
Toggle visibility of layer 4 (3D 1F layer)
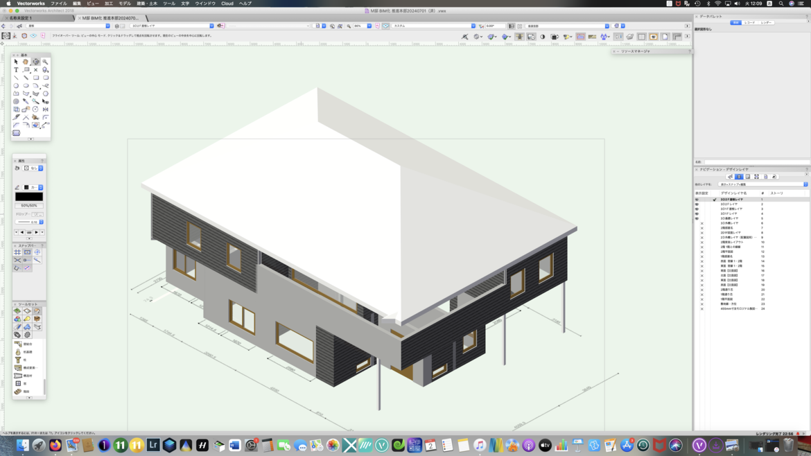click(x=697, y=213)
